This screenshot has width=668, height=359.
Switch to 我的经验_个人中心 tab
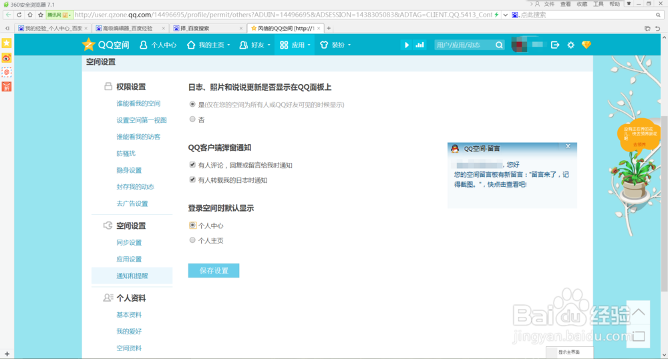(x=52, y=28)
